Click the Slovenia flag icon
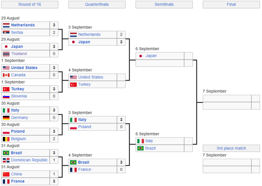The height and width of the screenshot is (186, 262). pos(6,96)
